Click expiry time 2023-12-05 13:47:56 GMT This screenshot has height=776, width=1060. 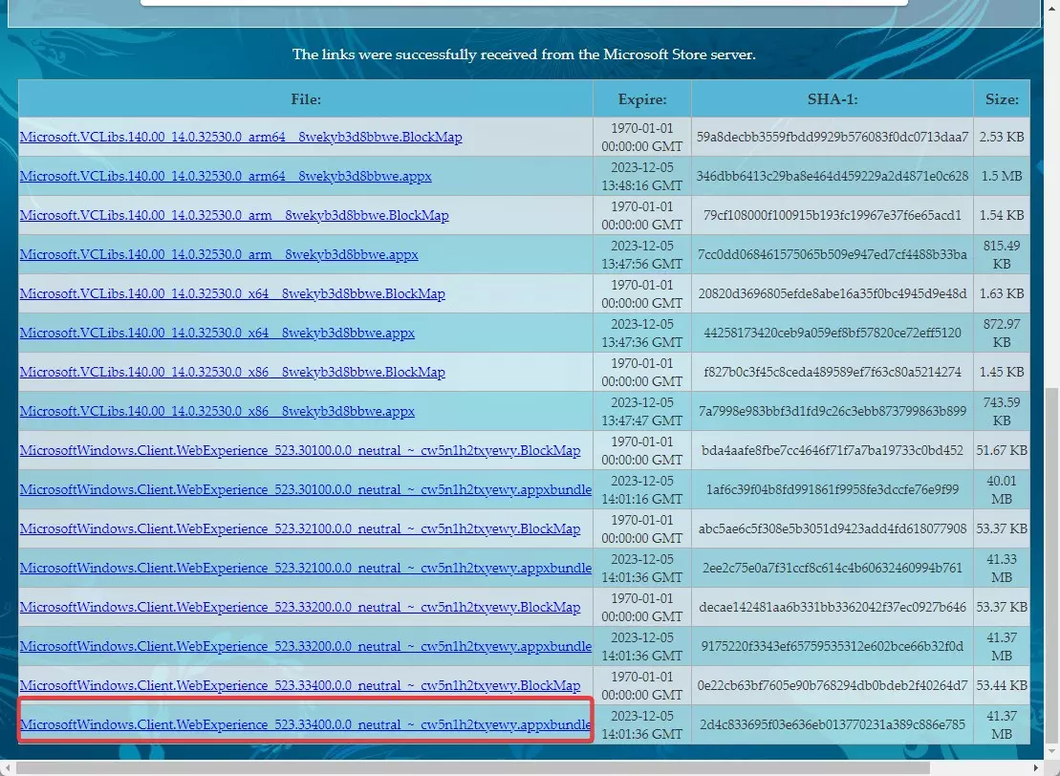642,254
